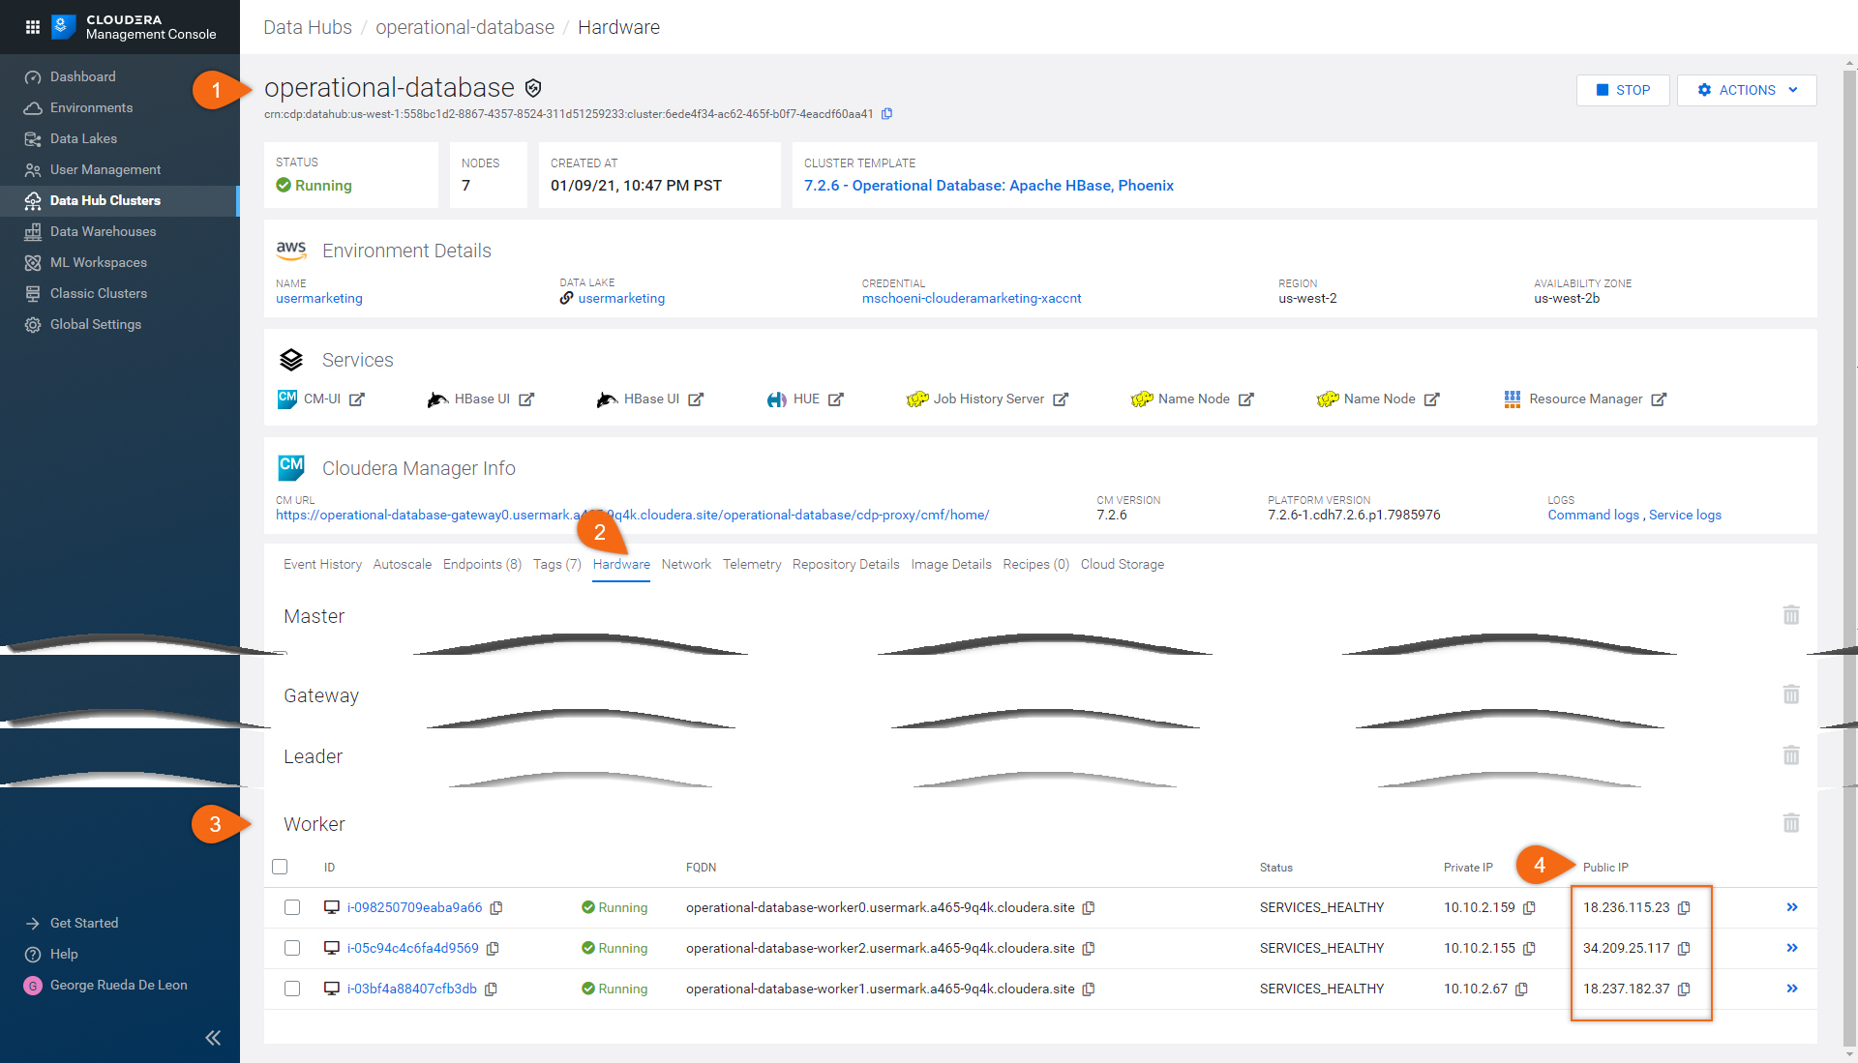Screen dimensions: 1858x1063
Task: Delete the Worker host group
Action: pyautogui.click(x=1791, y=823)
